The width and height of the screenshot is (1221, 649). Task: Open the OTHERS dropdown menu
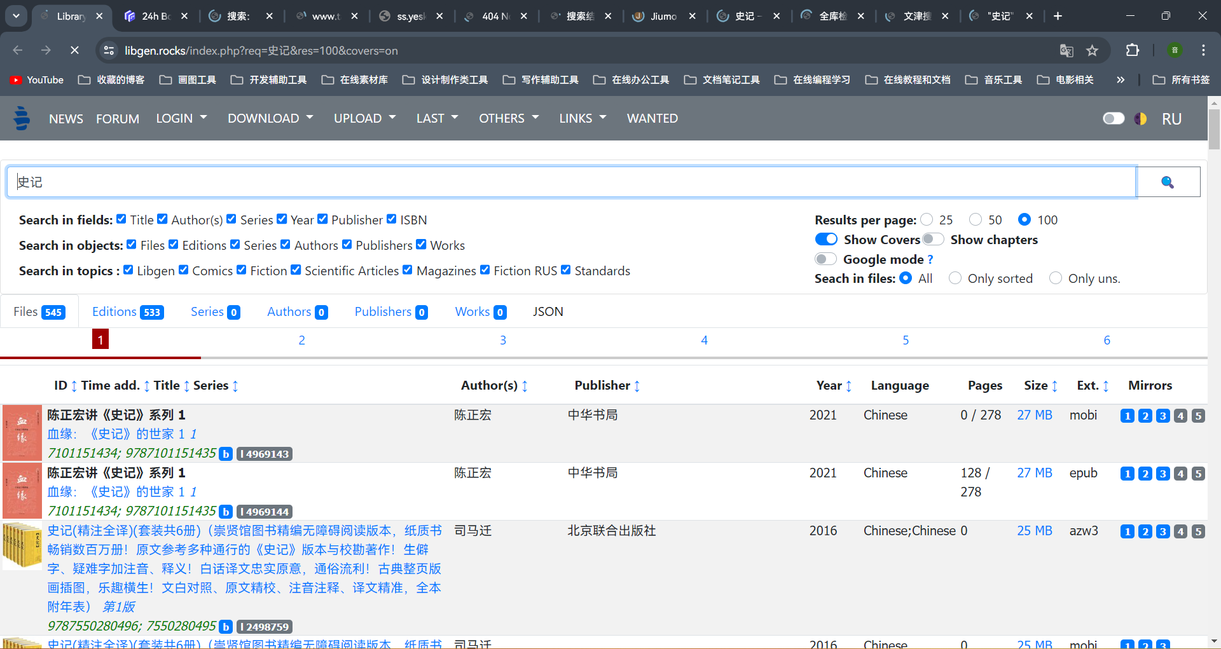pyautogui.click(x=509, y=118)
